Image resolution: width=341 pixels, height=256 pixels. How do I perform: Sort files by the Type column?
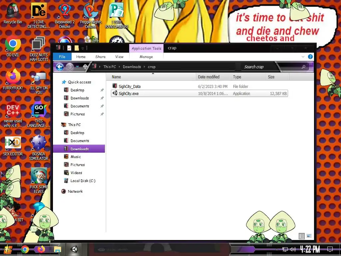coord(248,77)
